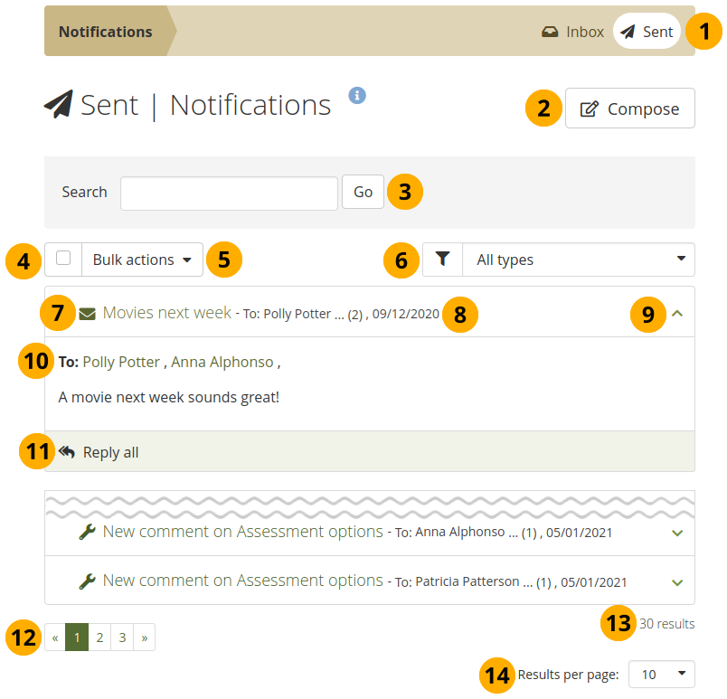Screen dimensions: 727x699
Task: Click the wrench icon on Patricia Patterson notification
Action: click(87, 581)
